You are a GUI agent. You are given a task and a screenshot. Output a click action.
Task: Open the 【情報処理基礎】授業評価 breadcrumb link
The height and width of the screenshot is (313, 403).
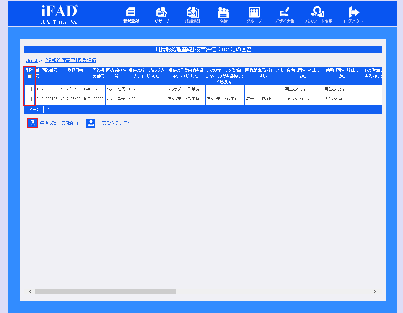[x=70, y=60]
